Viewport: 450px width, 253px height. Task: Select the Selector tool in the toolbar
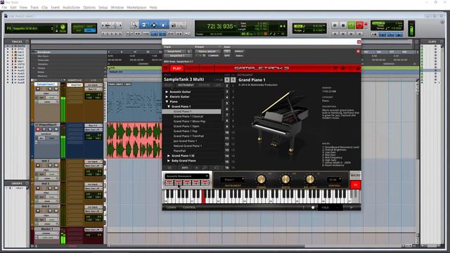(153, 25)
